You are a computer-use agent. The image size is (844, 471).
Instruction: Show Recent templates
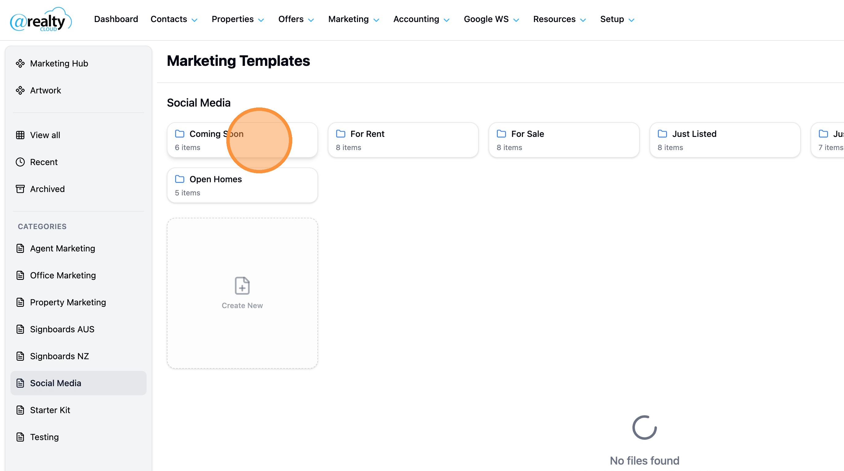pyautogui.click(x=78, y=162)
